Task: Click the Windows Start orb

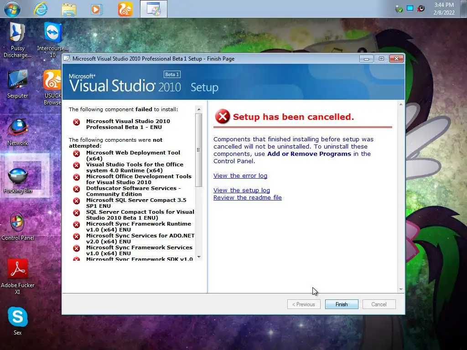Action: click(12, 9)
